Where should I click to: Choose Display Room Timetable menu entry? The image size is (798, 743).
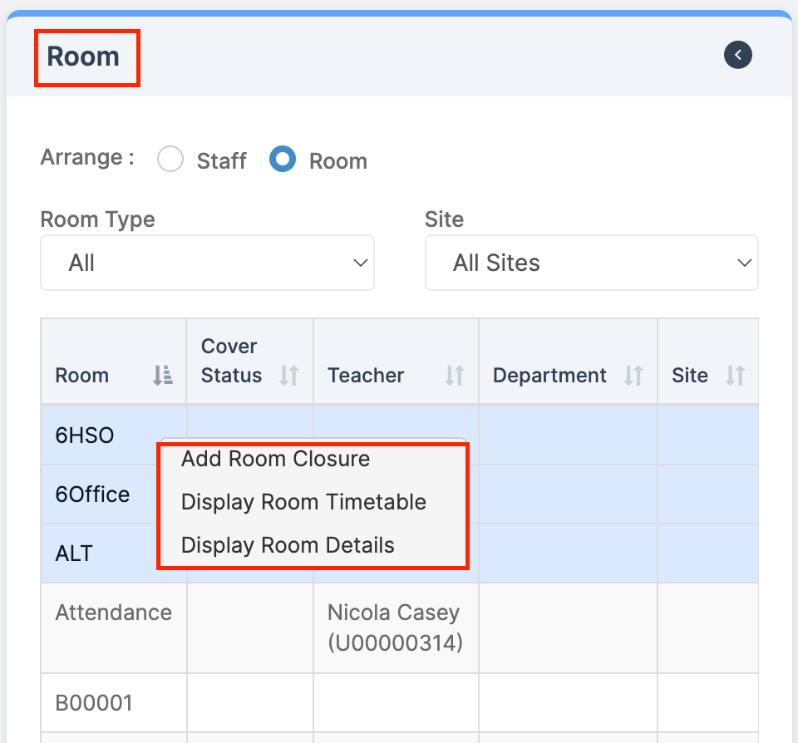tap(304, 502)
